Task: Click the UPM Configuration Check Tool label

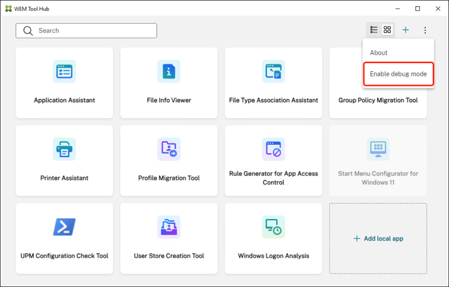Action: point(64,256)
